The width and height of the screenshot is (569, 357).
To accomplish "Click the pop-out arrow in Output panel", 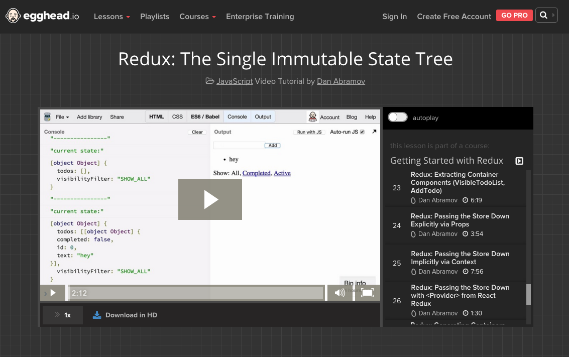I will (374, 132).
